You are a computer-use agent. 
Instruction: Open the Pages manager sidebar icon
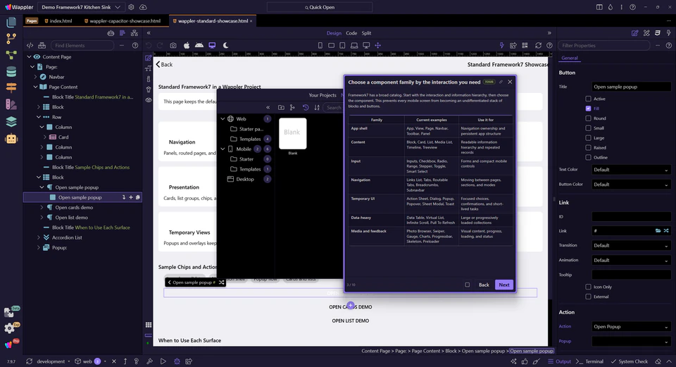[11, 22]
